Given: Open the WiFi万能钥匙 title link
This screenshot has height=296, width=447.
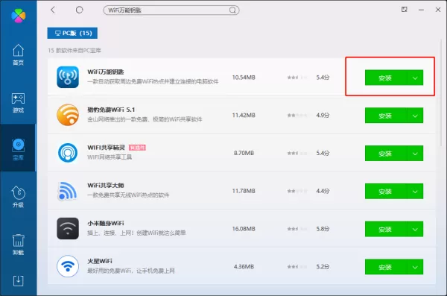Looking at the screenshot, I should point(106,72).
